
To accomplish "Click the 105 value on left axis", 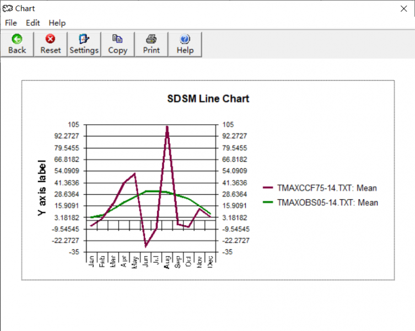I will pyautogui.click(x=74, y=124).
